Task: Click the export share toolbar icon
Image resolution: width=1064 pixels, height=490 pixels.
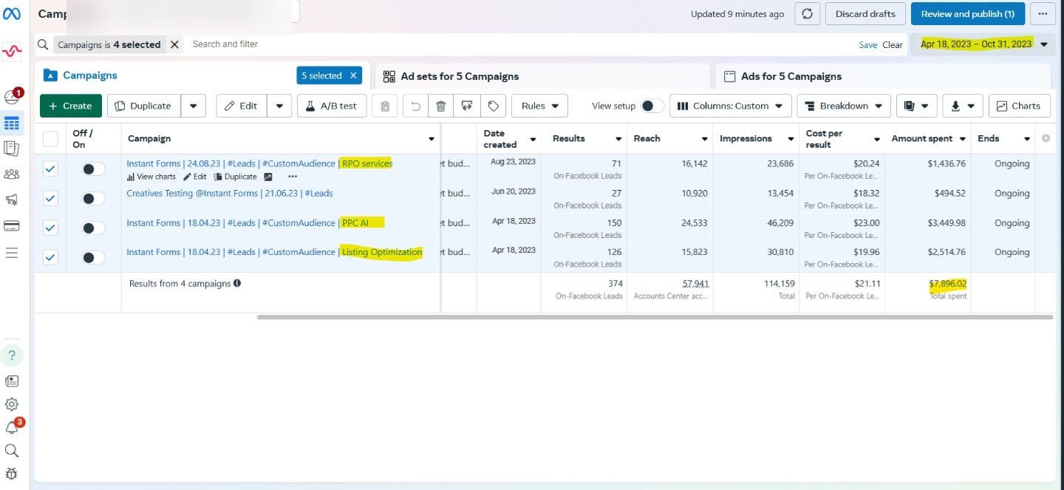Action: pos(467,106)
